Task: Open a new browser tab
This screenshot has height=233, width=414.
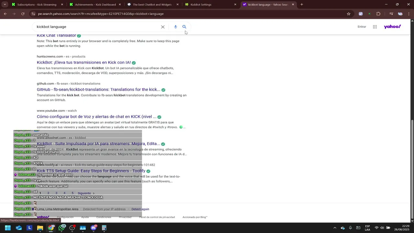Action: (302, 5)
